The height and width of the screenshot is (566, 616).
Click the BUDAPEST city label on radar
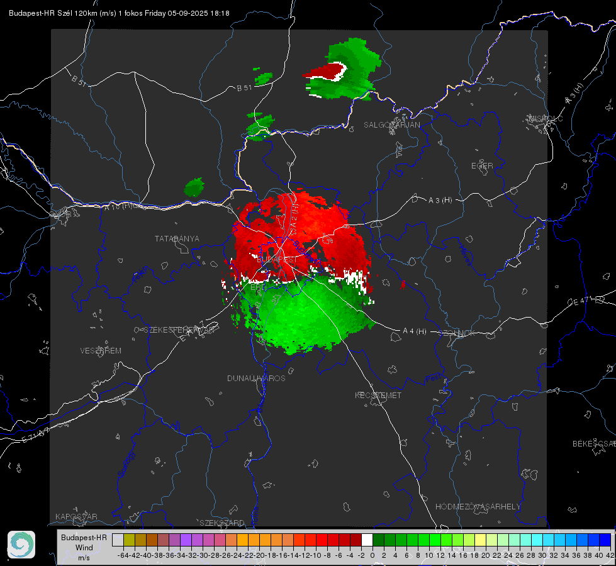tap(277, 260)
